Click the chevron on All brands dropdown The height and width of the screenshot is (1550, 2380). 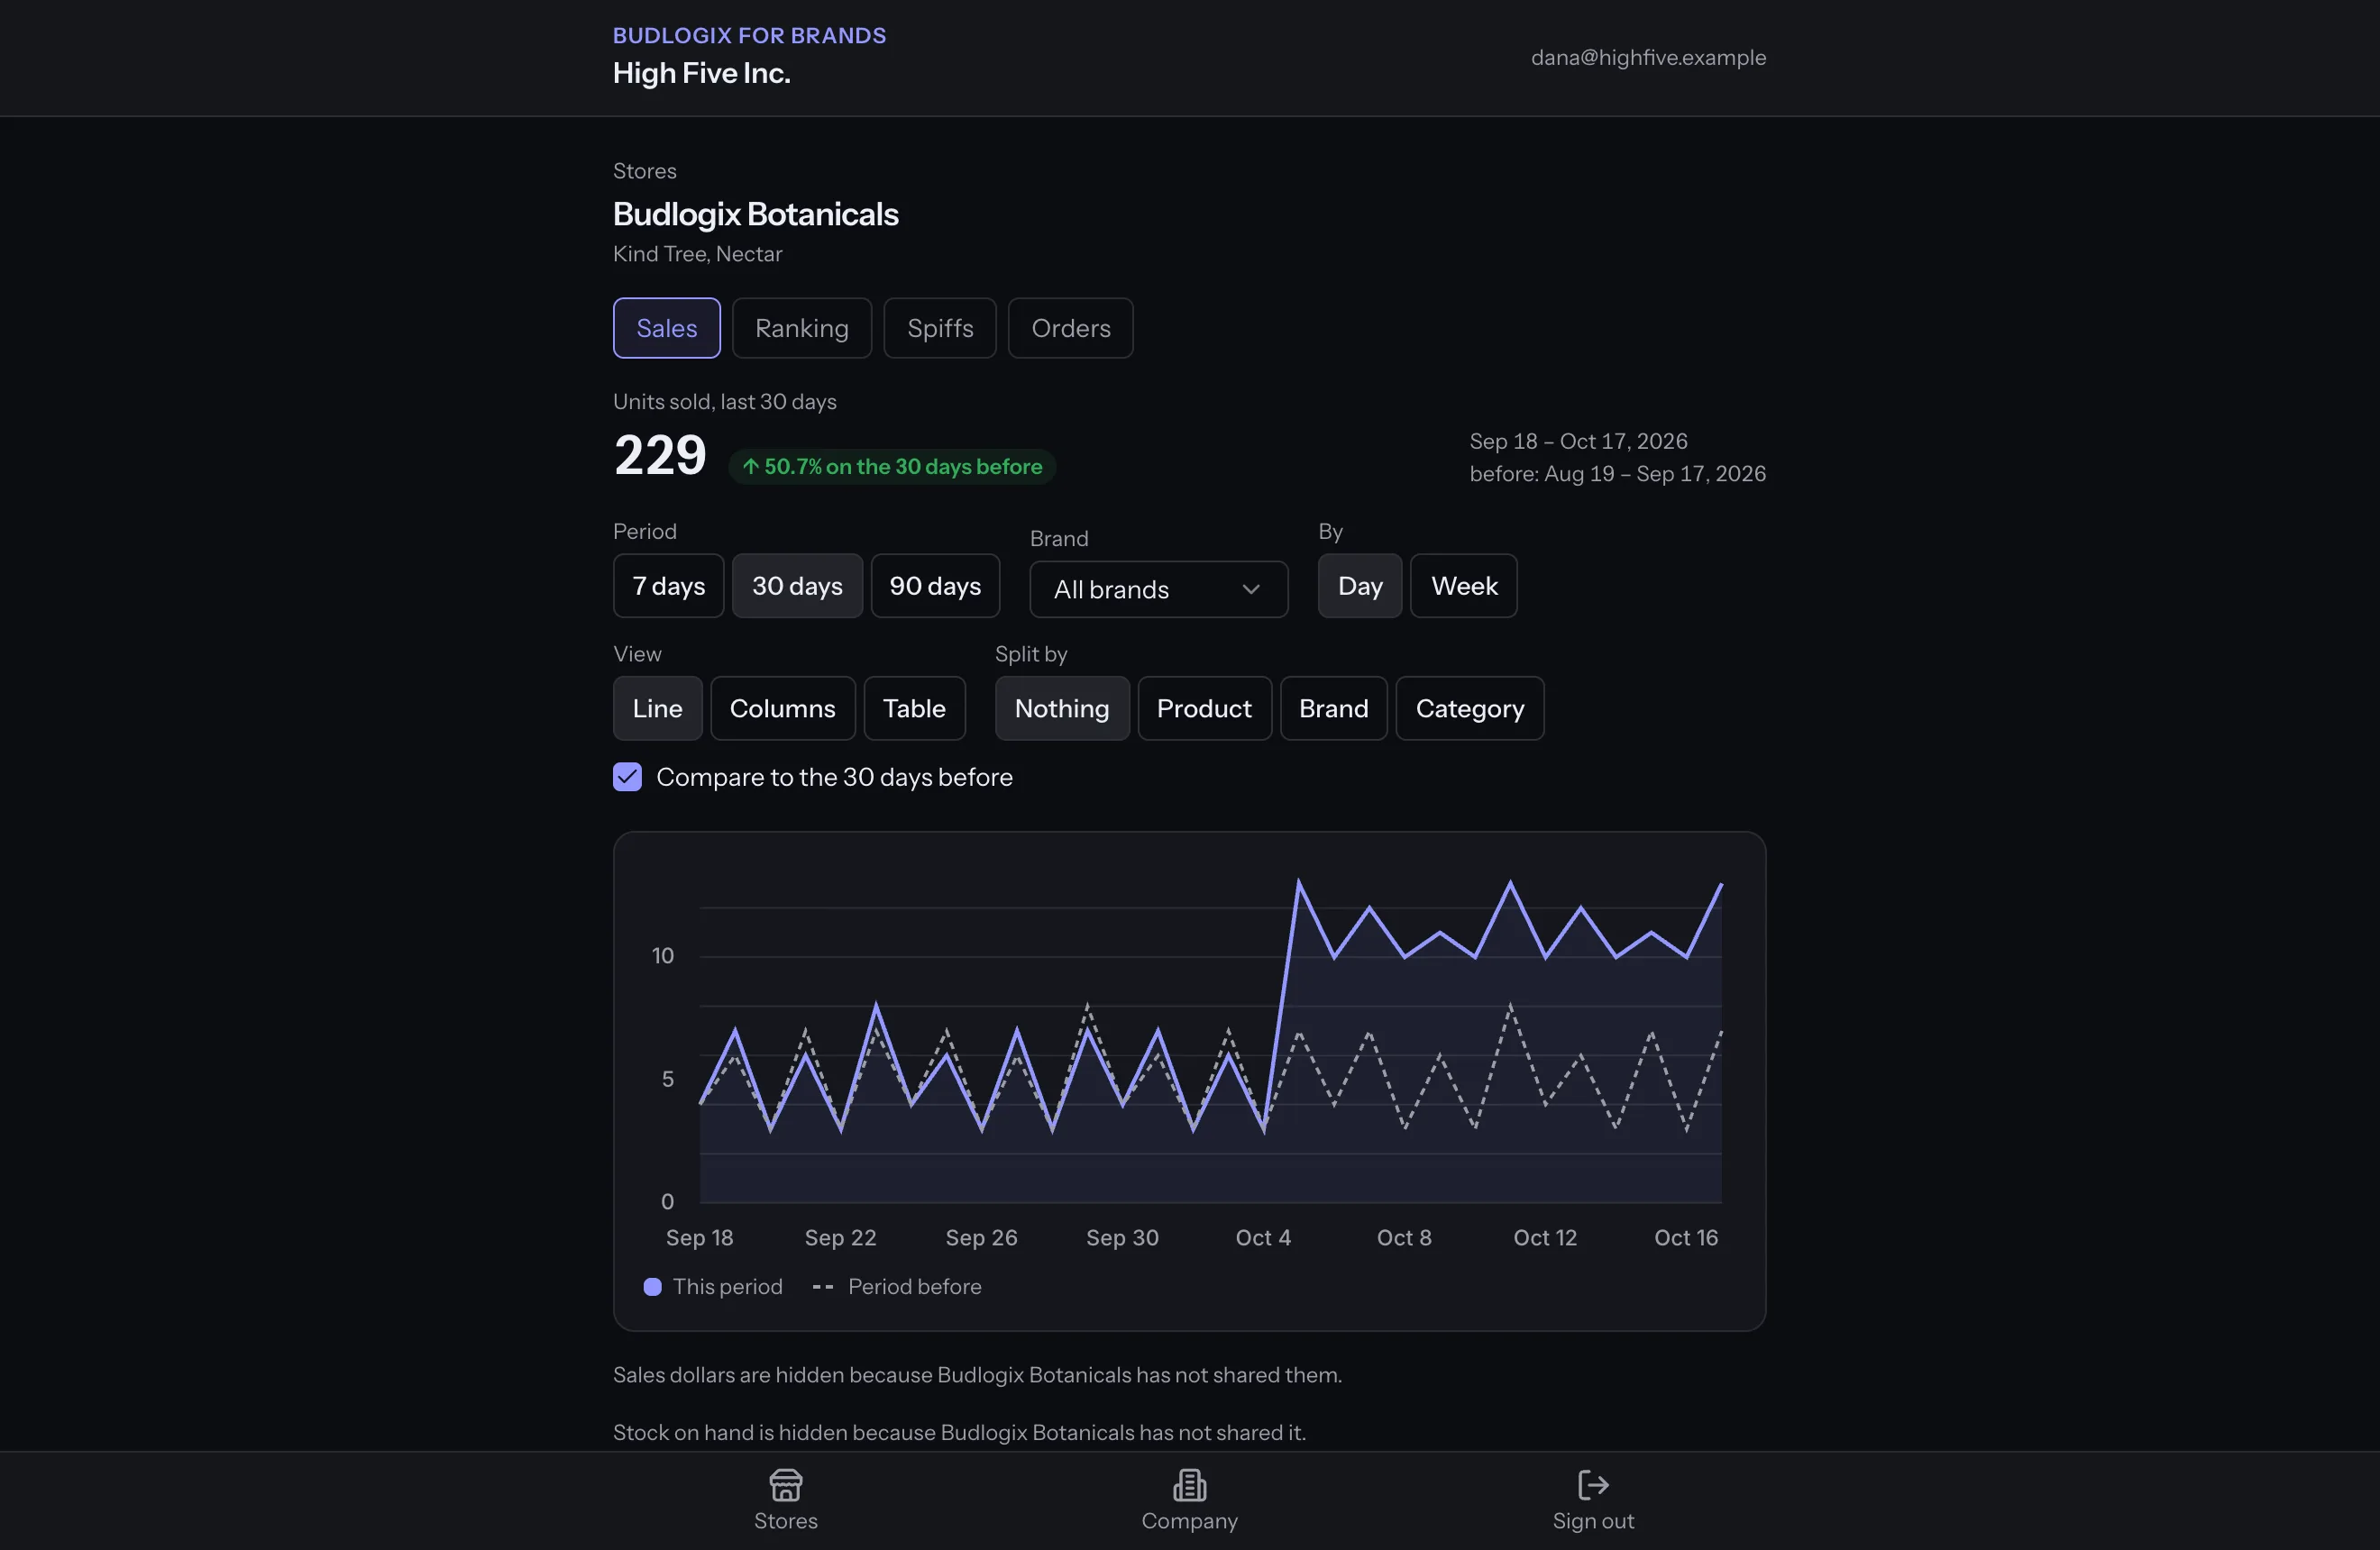(x=1250, y=588)
